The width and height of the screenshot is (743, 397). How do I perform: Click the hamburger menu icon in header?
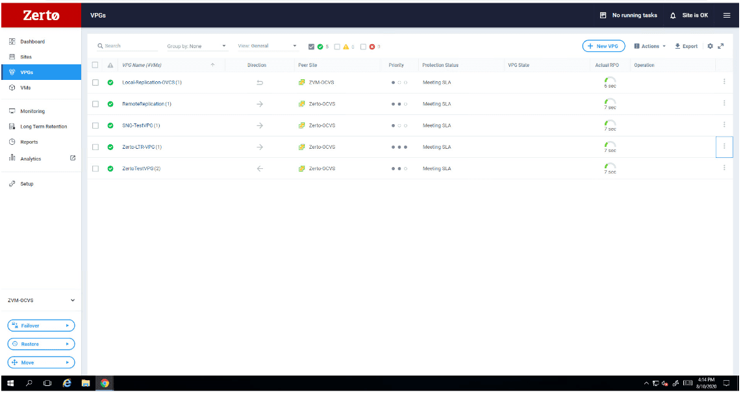pos(726,15)
